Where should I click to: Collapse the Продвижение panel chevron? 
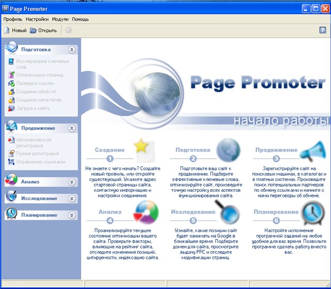[72, 128]
